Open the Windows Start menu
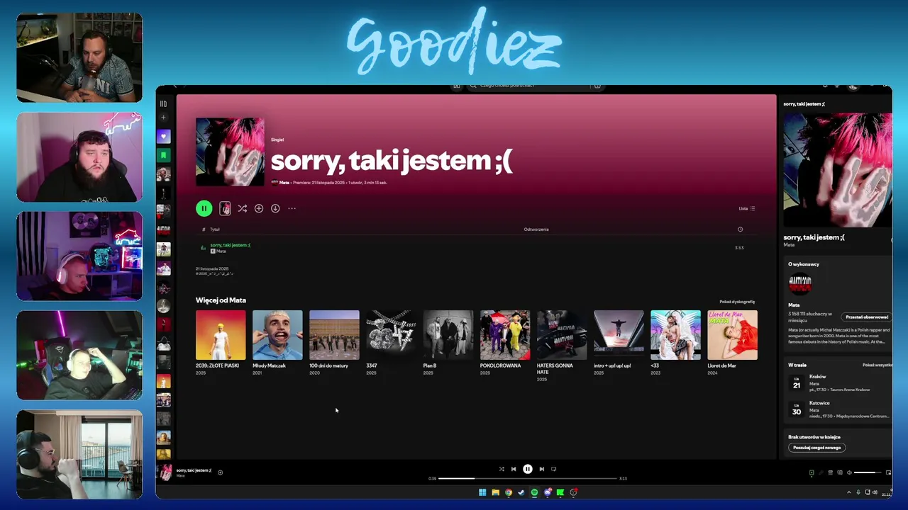The width and height of the screenshot is (908, 510). 482,492
